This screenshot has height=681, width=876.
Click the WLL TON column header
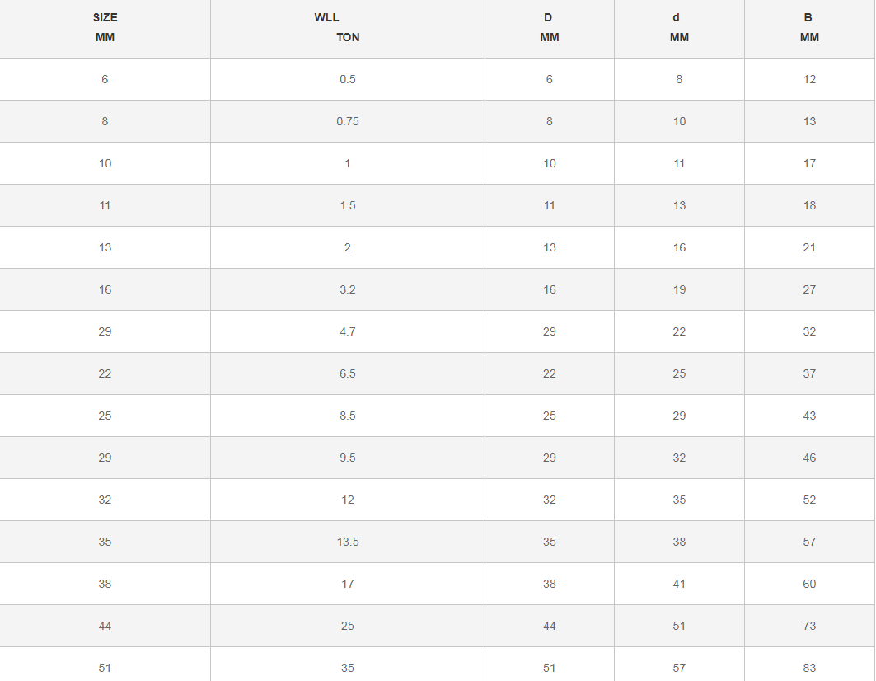tap(347, 27)
